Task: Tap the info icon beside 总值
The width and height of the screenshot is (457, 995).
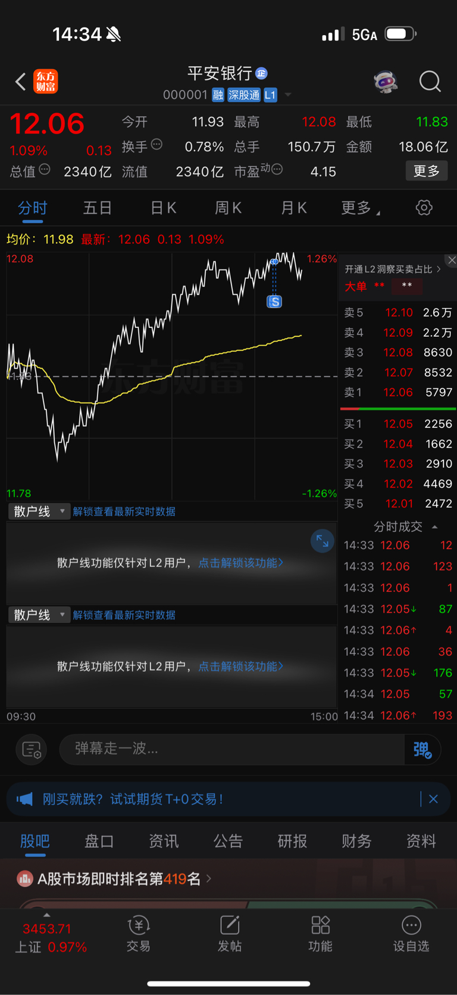Action: (x=45, y=169)
